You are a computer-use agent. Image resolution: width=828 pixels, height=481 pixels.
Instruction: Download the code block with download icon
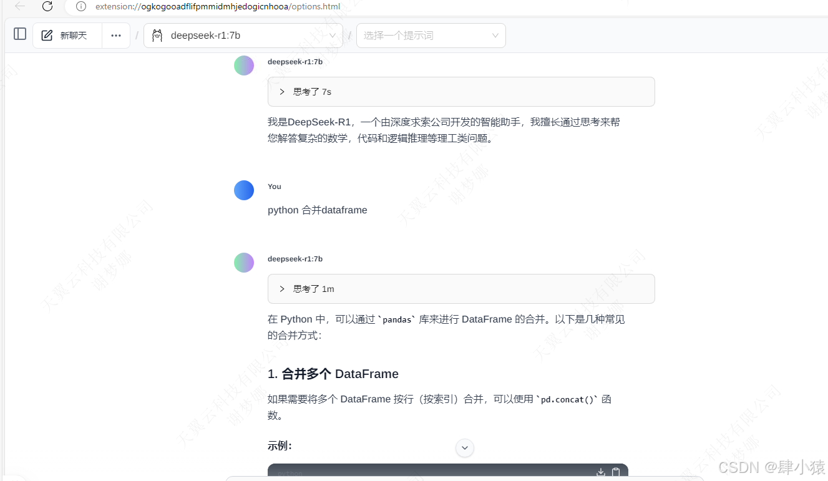601,472
